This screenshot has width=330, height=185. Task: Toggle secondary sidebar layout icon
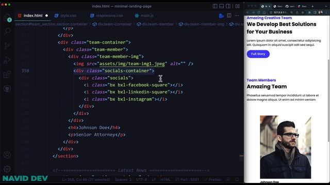click(228, 6)
